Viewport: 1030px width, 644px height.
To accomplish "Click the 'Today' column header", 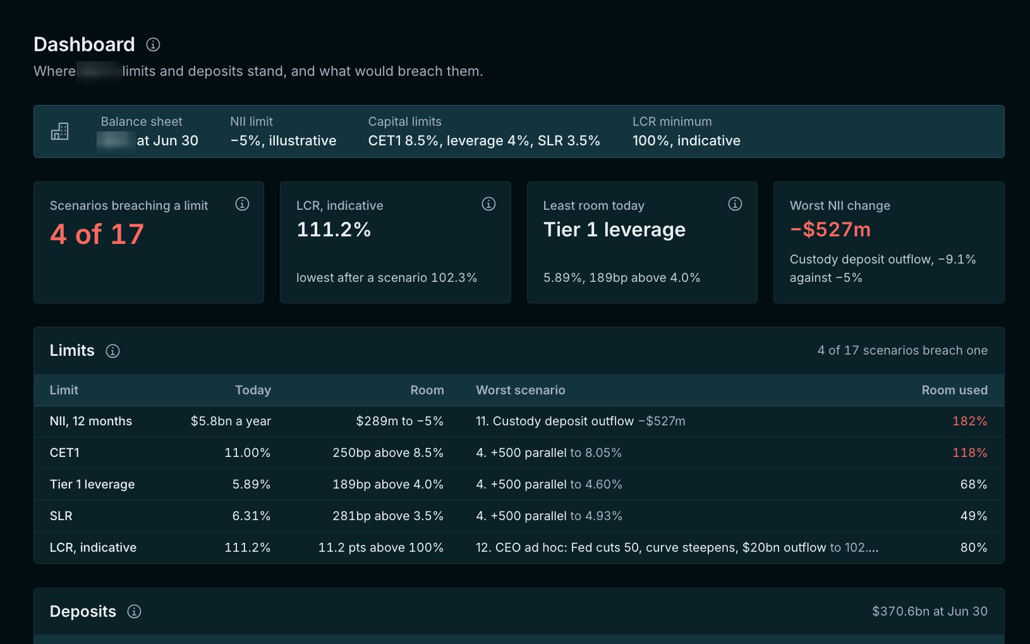I will 253,390.
